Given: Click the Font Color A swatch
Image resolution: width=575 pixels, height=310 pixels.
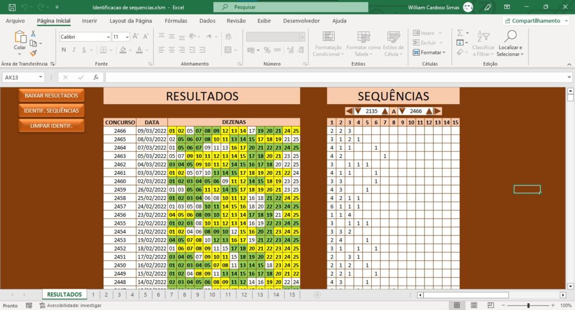Looking at the screenshot, I should pyautogui.click(x=139, y=50).
